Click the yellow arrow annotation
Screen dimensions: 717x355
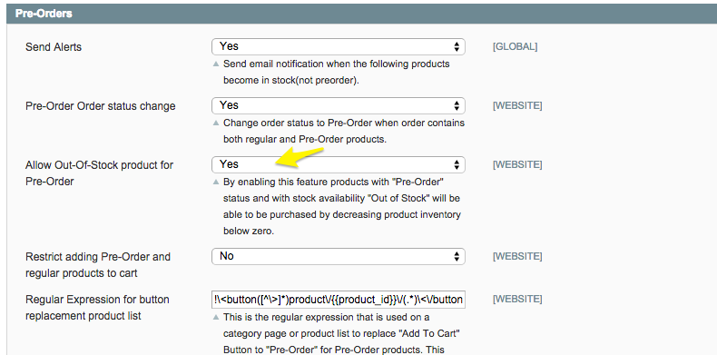pos(300,156)
